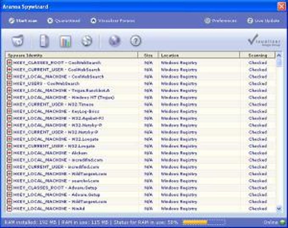Click the scrollbar down arrow
This screenshot has width=288, height=228.
[279, 209]
